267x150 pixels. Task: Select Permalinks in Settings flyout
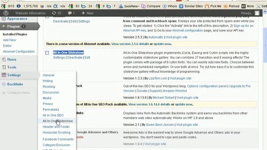pyautogui.click(x=51, y=110)
